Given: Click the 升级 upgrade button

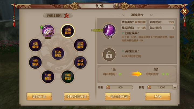Looking at the screenshot, I should [158, 96].
